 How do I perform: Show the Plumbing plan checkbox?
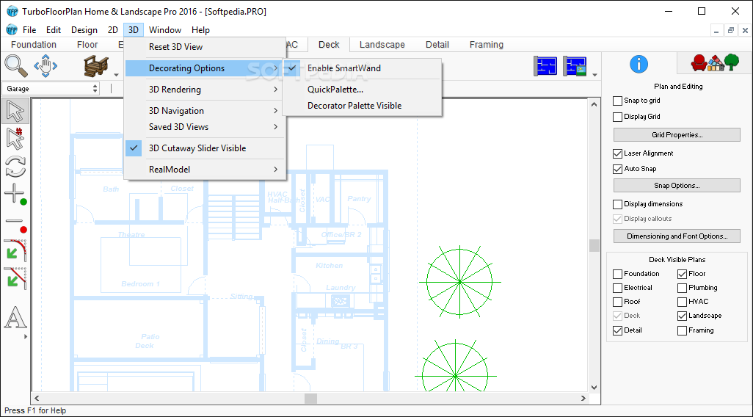click(682, 288)
